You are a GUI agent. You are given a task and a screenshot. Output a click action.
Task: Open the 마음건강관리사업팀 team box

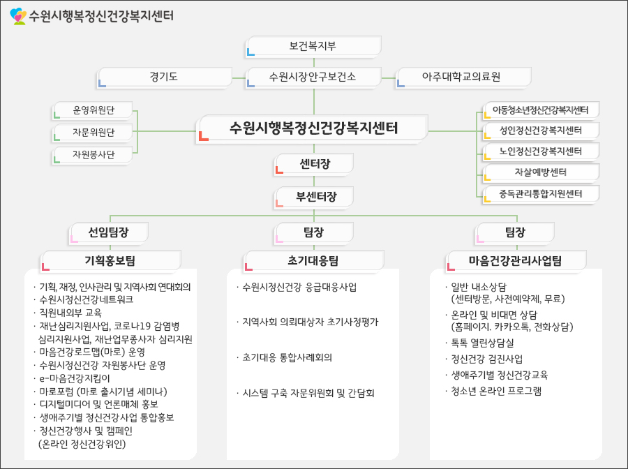coord(516,260)
